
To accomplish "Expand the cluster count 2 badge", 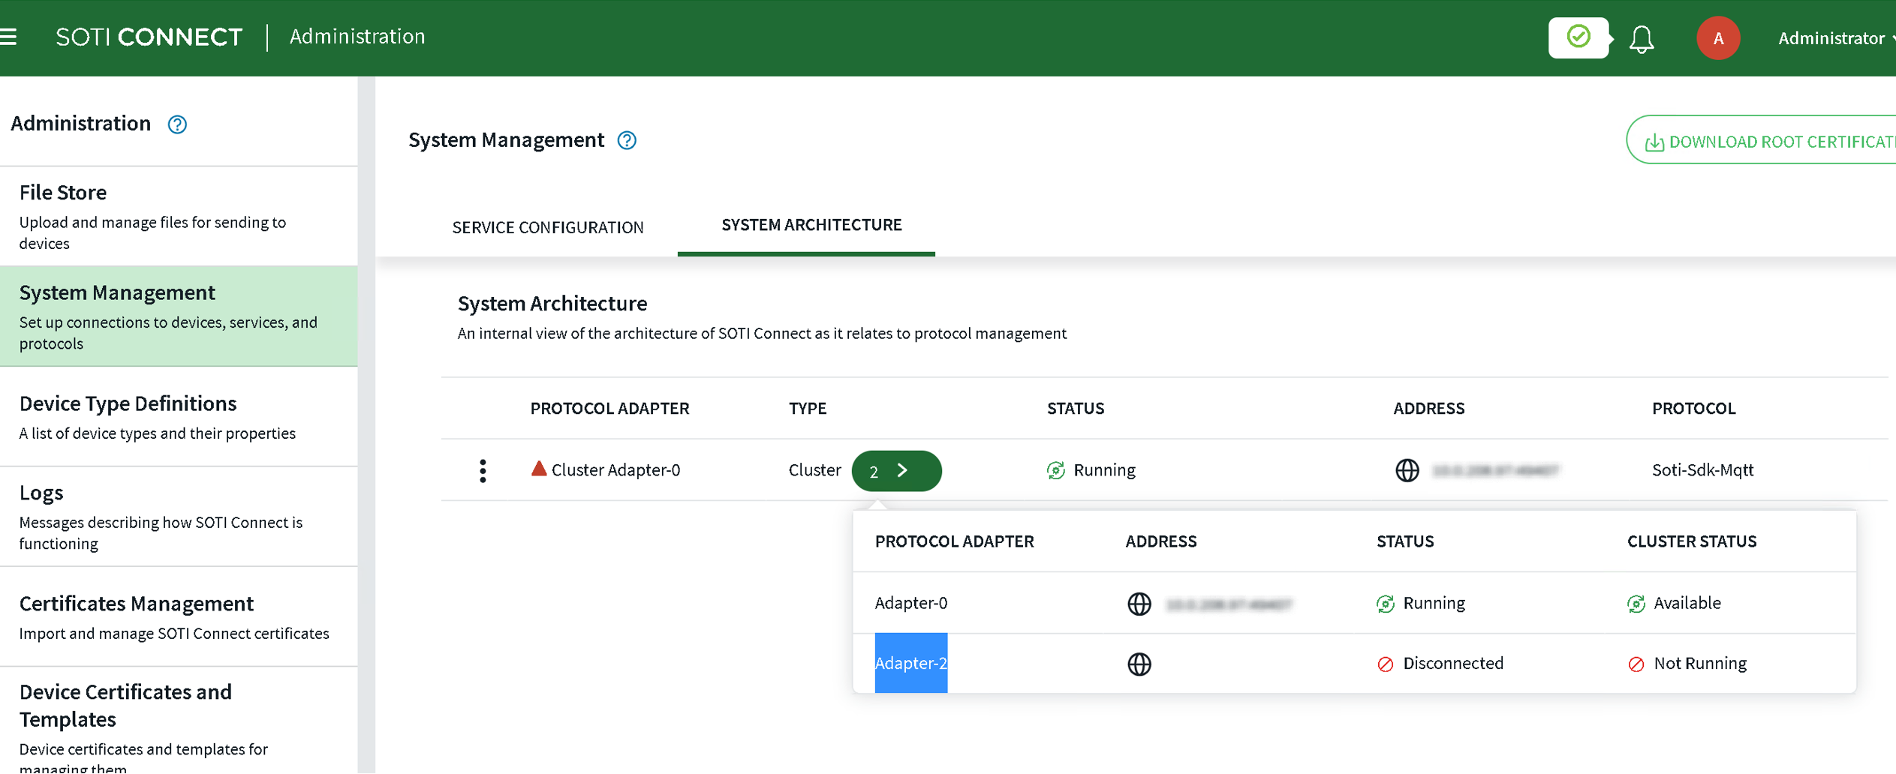I will [x=896, y=471].
